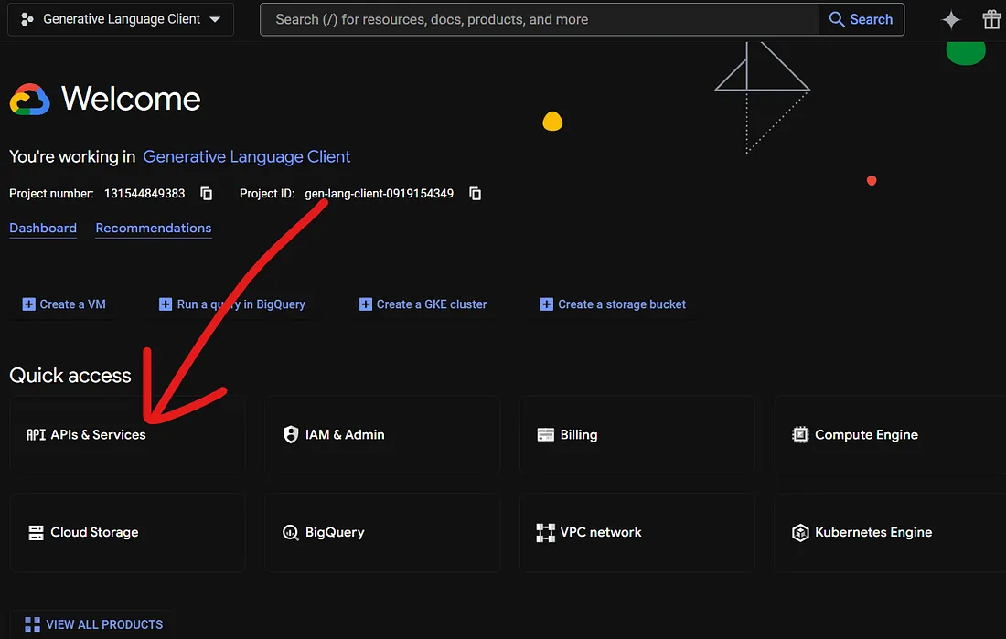Focus the resources search field
Image resolution: width=1006 pixels, height=639 pixels.
click(540, 19)
